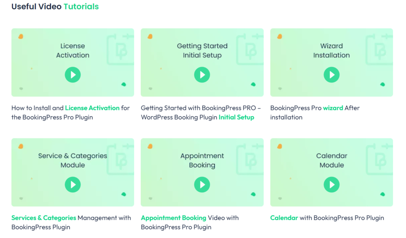Screen dimensions: 406x238
Task: Open the Services & Categories link
Action: (x=44, y=218)
